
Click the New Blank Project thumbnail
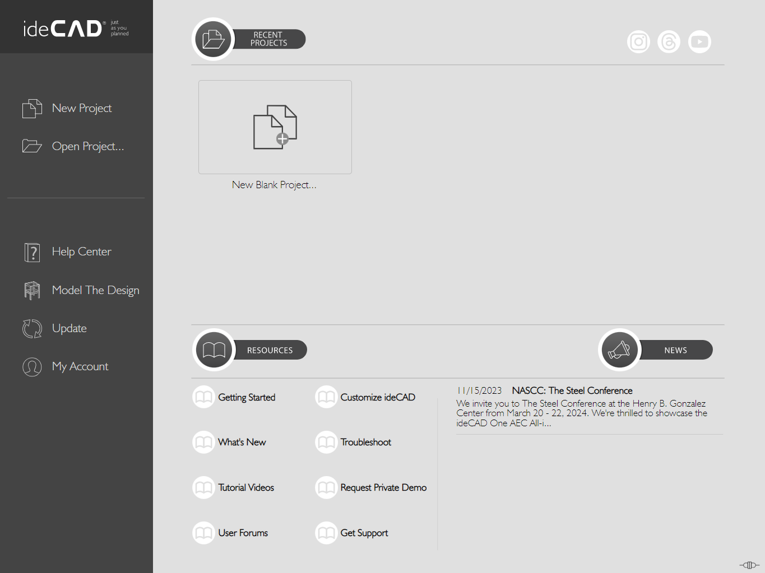[275, 127]
